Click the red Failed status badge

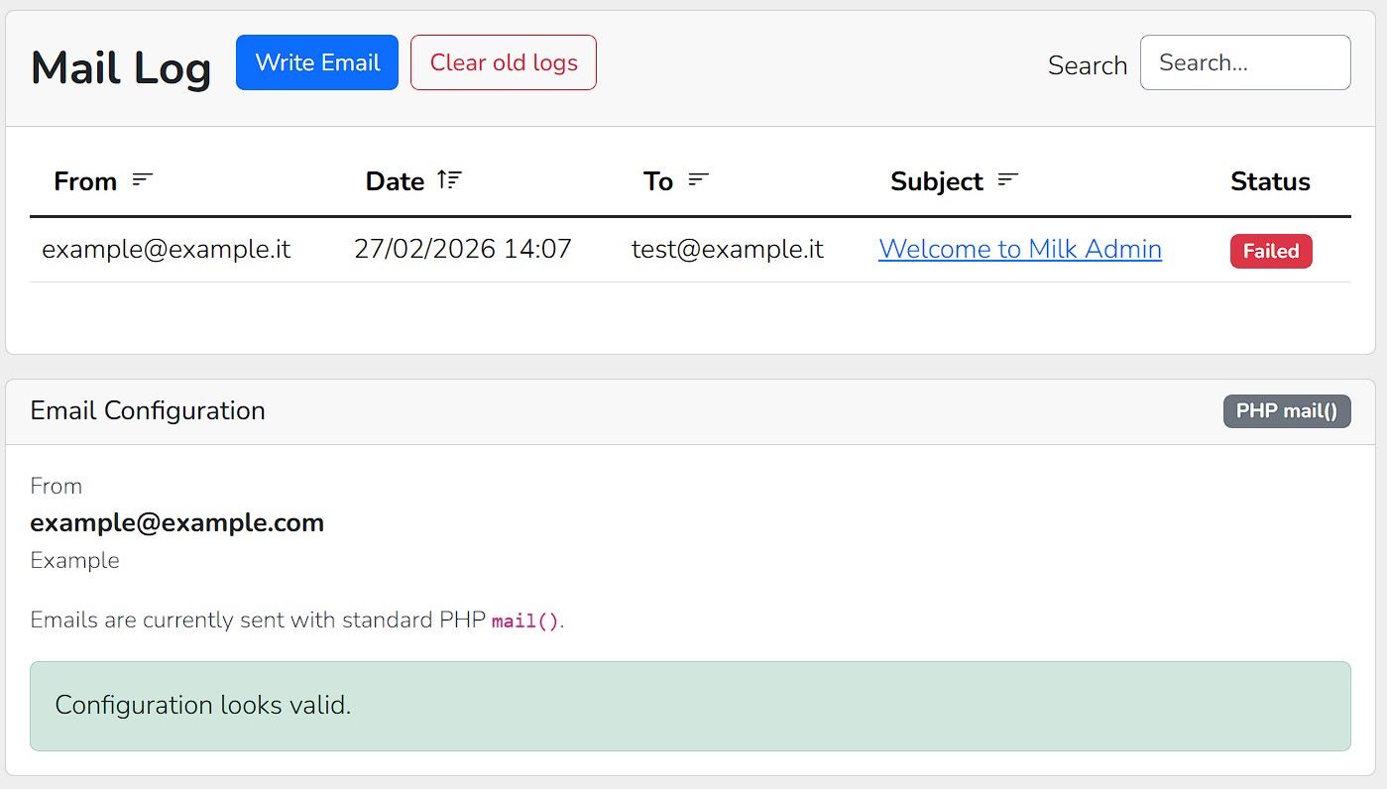tap(1271, 251)
